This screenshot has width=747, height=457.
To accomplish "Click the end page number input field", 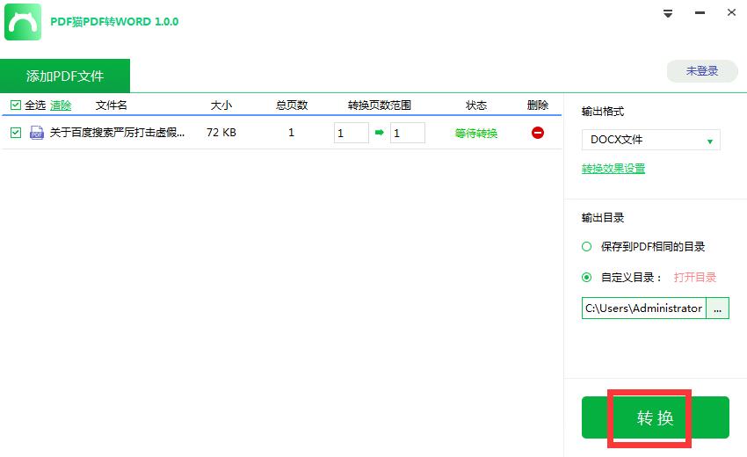I will pyautogui.click(x=407, y=133).
